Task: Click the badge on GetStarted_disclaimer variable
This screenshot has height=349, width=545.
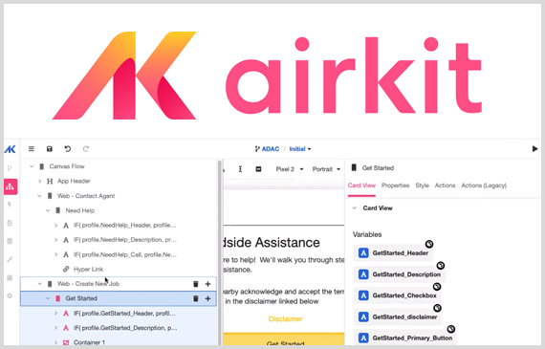Action: 437,308
